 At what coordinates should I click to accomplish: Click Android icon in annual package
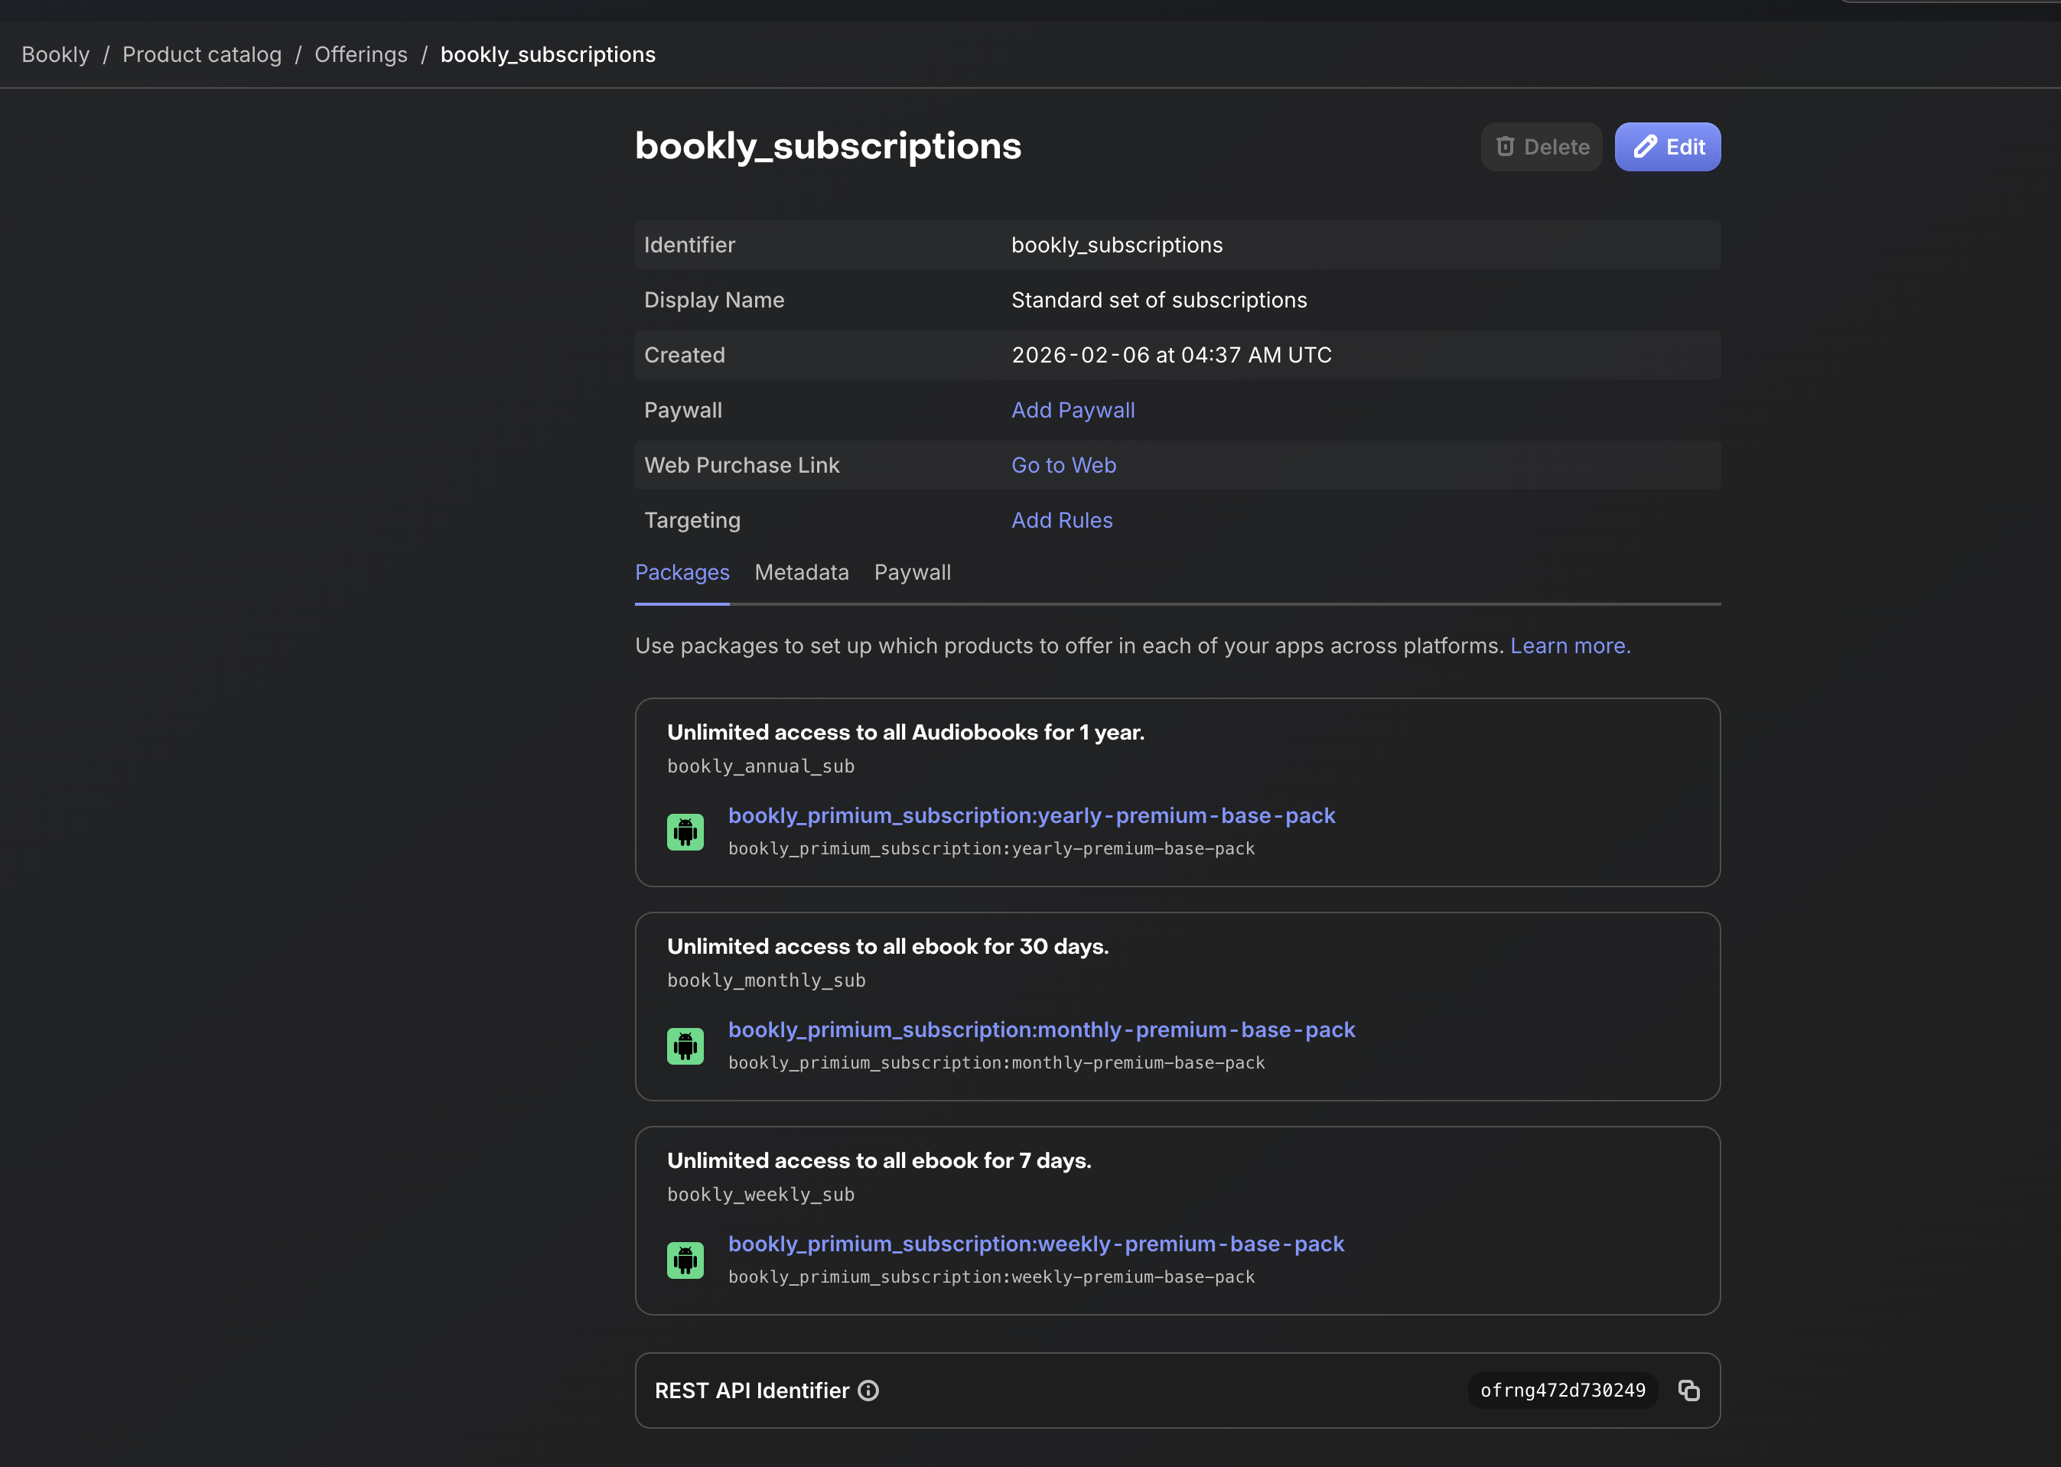[x=685, y=832]
